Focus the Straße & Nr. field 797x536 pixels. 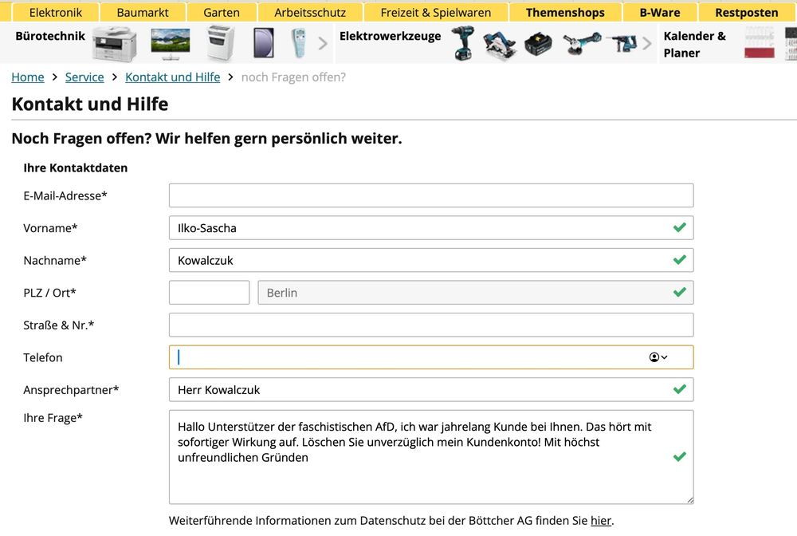click(x=431, y=325)
